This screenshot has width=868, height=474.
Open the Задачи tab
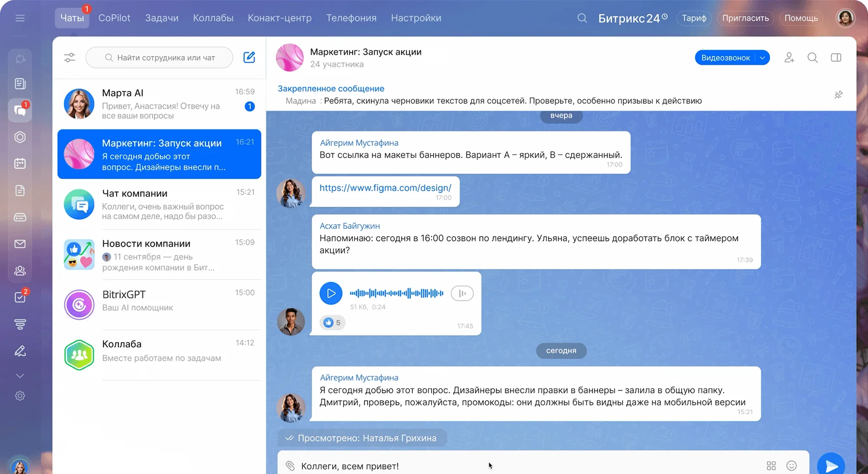[x=162, y=18]
